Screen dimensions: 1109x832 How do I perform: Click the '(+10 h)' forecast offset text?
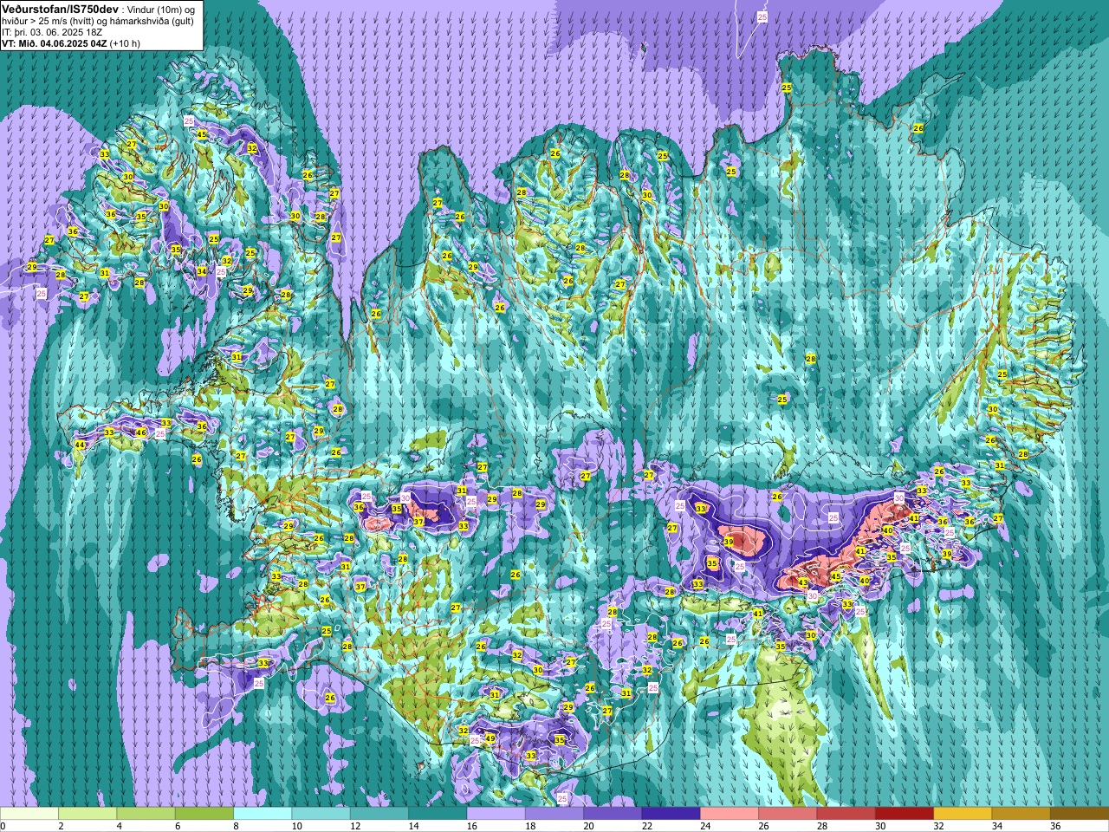pos(125,43)
